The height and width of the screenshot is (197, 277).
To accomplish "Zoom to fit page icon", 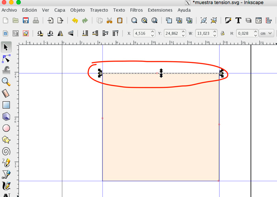I will click(154, 20).
